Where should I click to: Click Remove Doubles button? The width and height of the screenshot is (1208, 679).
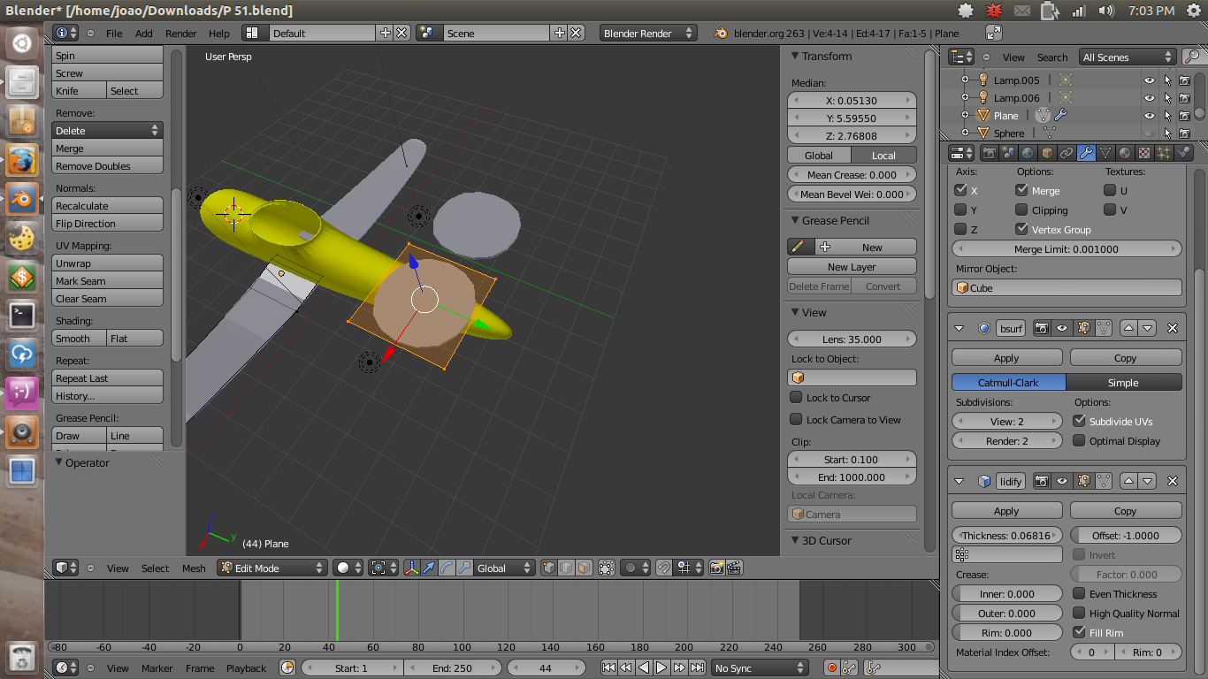(x=107, y=166)
